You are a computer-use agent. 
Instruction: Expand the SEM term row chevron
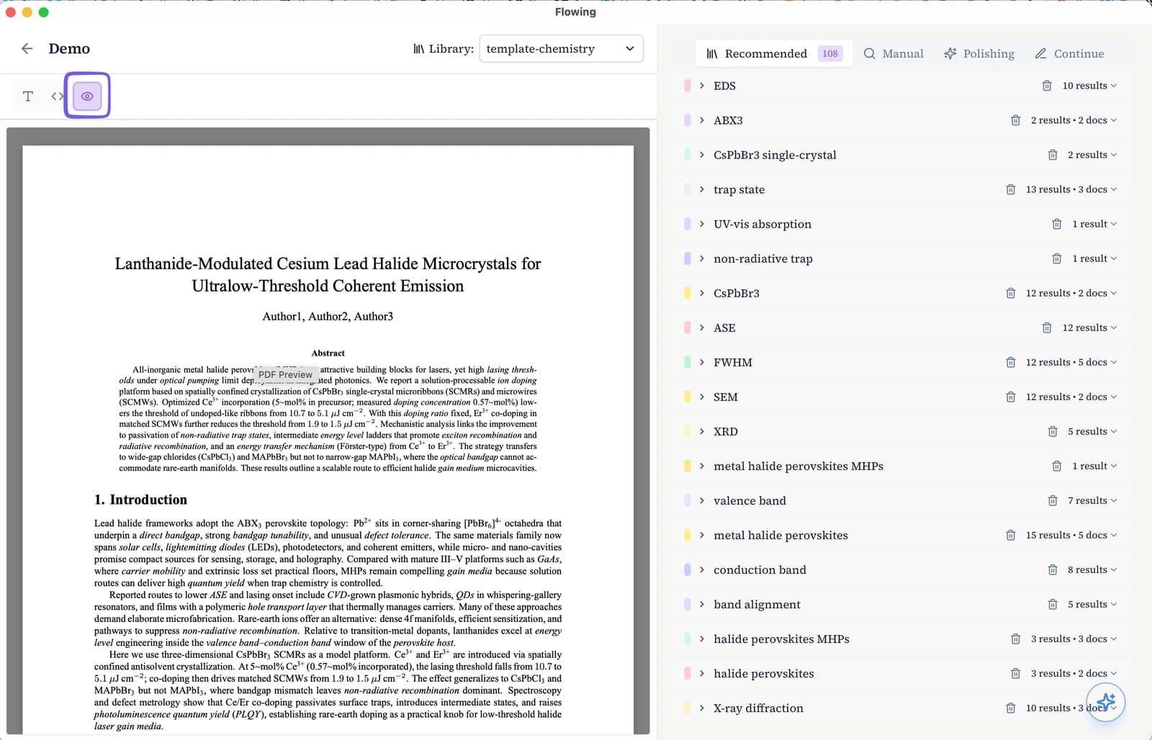click(701, 397)
